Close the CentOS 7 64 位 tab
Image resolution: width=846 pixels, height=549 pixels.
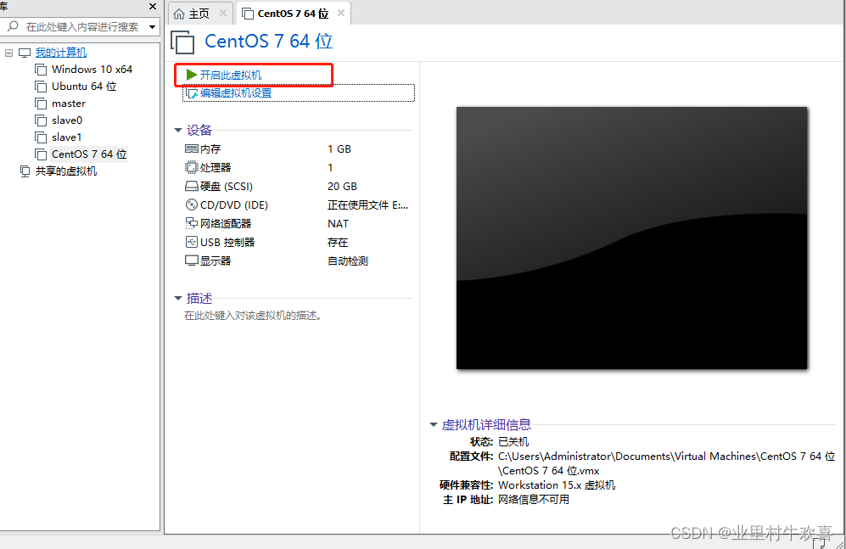341,13
